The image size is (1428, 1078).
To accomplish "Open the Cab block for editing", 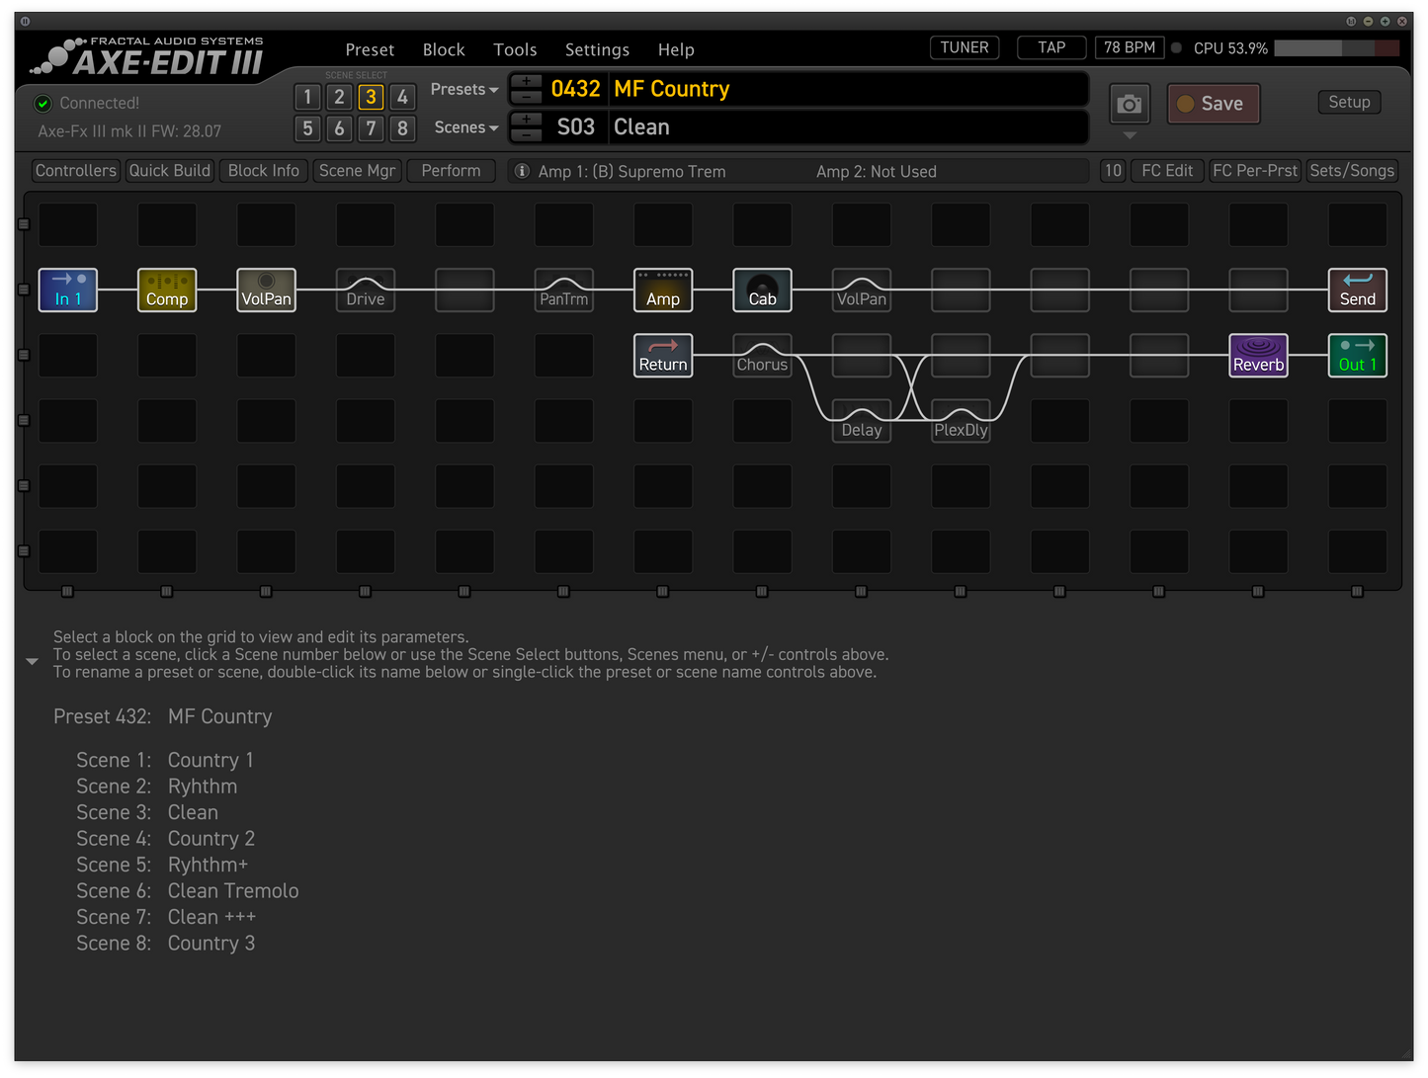I will coord(762,290).
